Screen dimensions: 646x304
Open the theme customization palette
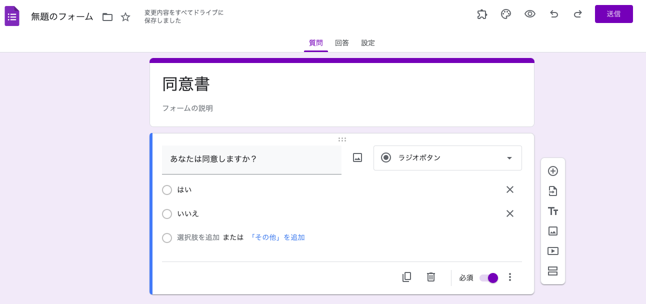[x=506, y=14]
